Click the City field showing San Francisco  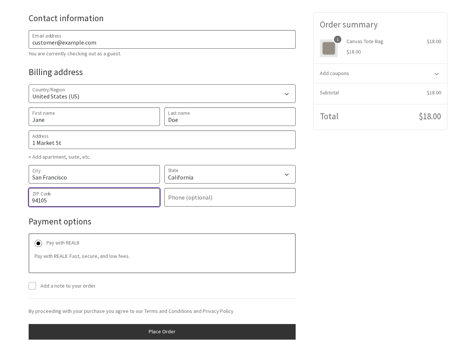tap(94, 174)
